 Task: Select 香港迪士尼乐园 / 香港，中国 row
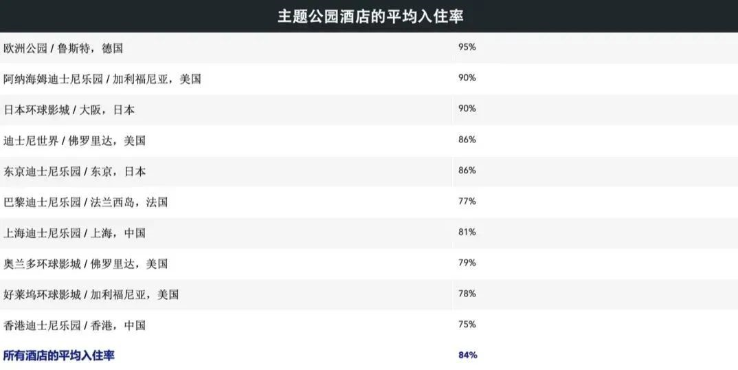(369, 325)
